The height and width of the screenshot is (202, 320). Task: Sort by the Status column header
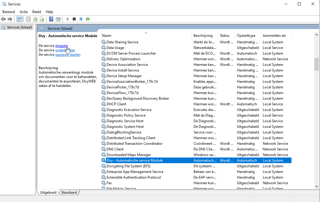pyautogui.click(x=226, y=36)
